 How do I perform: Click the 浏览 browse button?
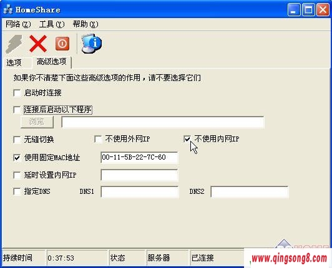[x=37, y=122]
